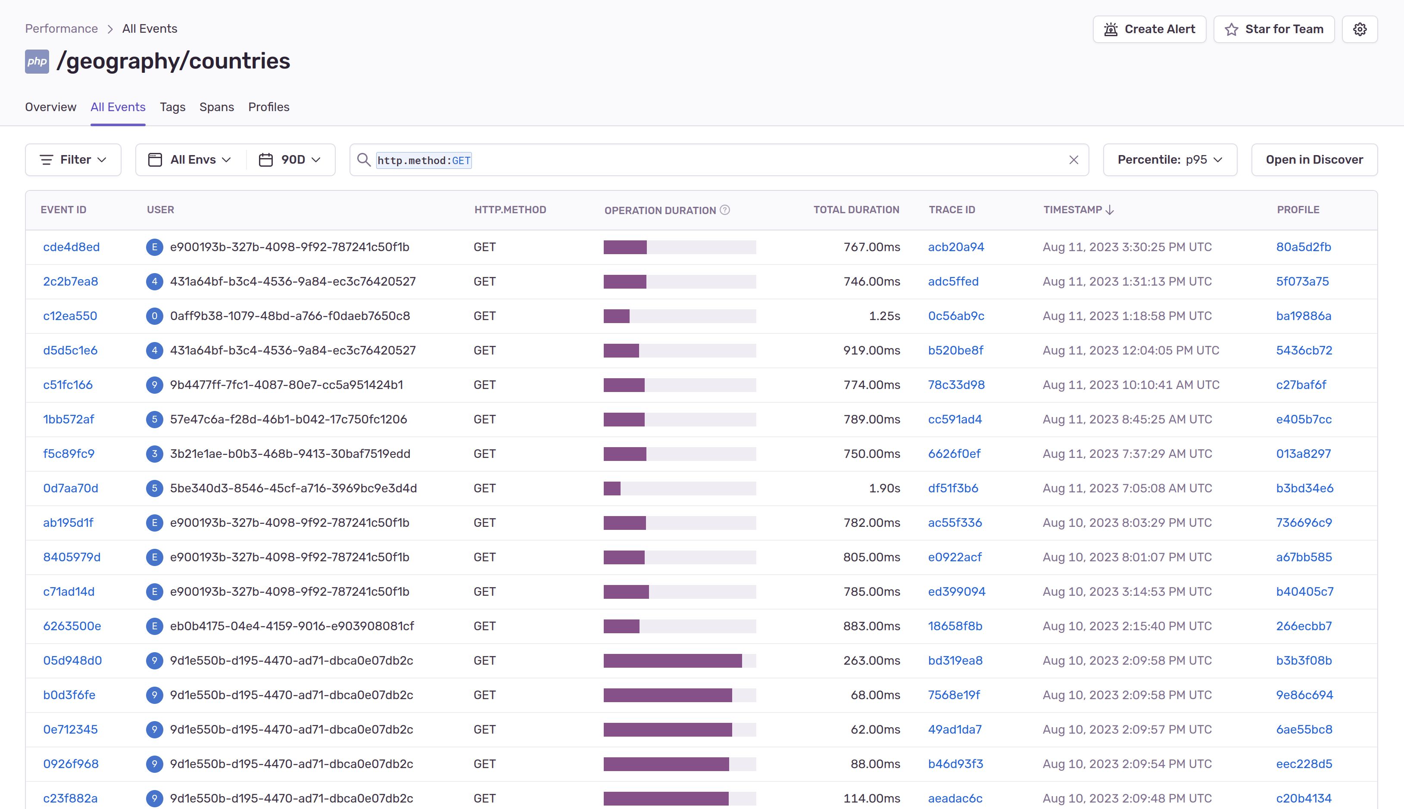Sort by Timestamp column arrow

pyautogui.click(x=1109, y=210)
